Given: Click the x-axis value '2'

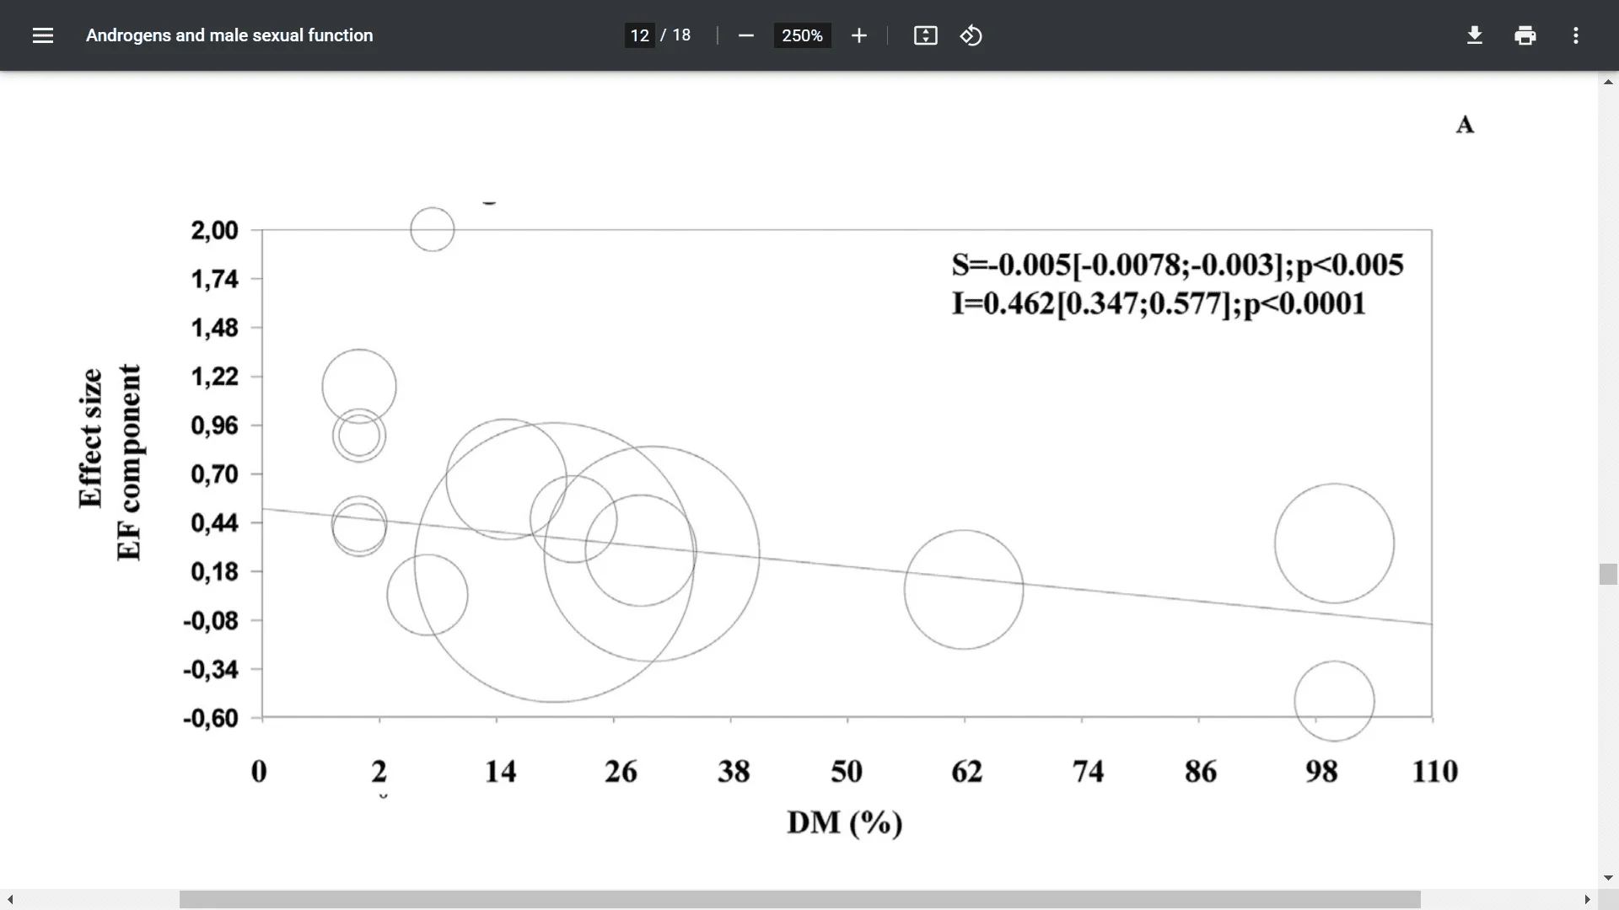Looking at the screenshot, I should (x=379, y=771).
